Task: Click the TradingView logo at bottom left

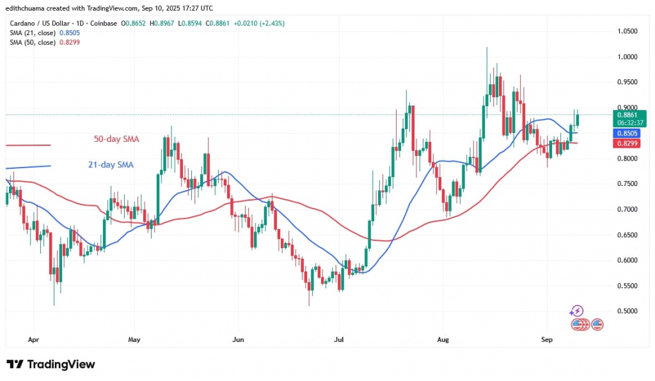Action: coord(51,364)
